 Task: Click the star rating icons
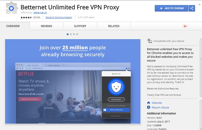(26, 17)
